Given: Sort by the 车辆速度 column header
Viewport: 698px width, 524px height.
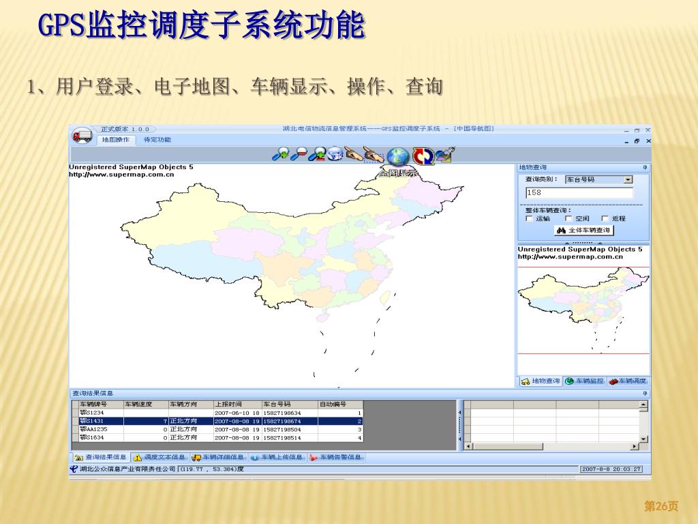Looking at the screenshot, I should [146, 404].
